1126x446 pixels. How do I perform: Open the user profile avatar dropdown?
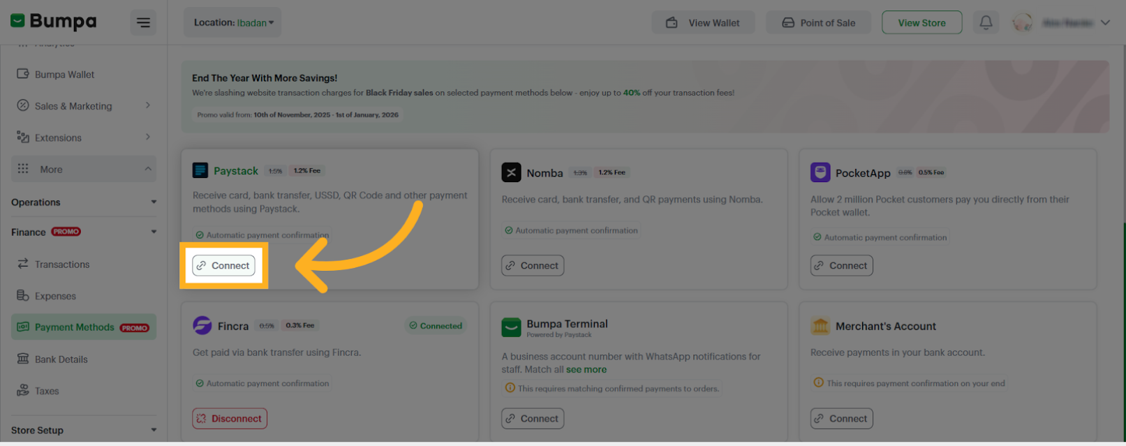coord(1023,22)
